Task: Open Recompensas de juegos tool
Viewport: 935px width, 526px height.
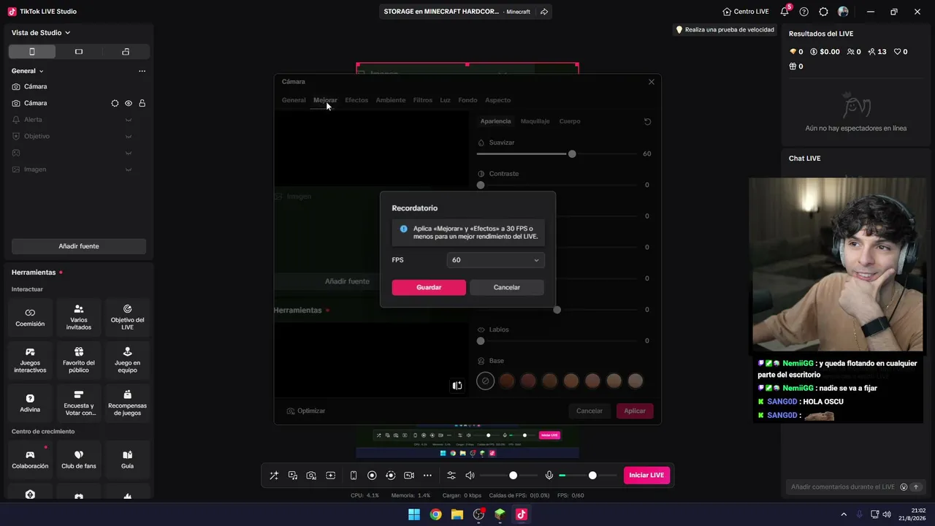Action: 127,403
